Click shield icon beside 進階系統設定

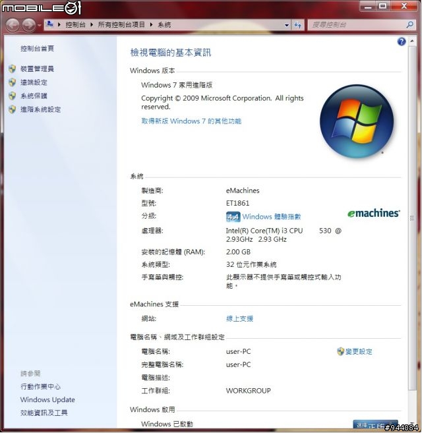coord(12,109)
